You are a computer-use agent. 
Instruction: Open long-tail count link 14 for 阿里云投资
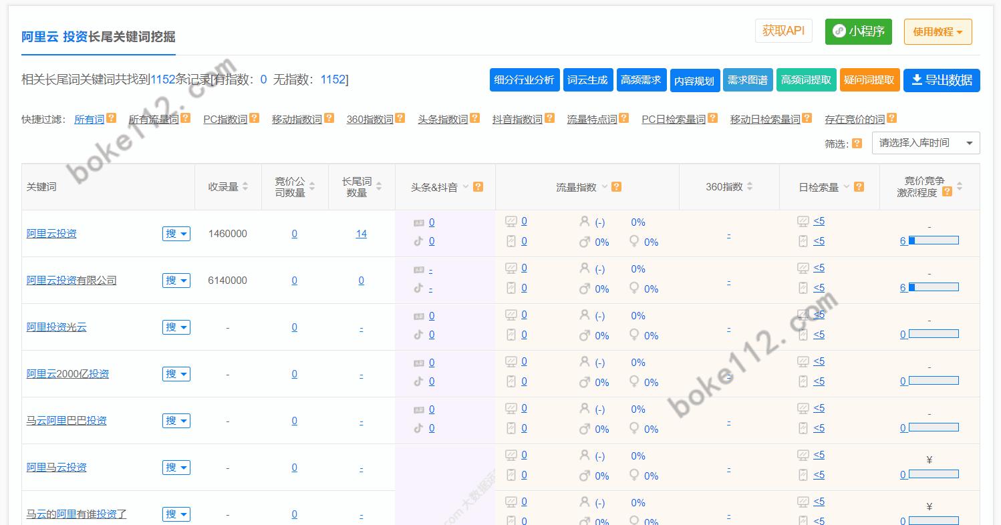tap(361, 233)
